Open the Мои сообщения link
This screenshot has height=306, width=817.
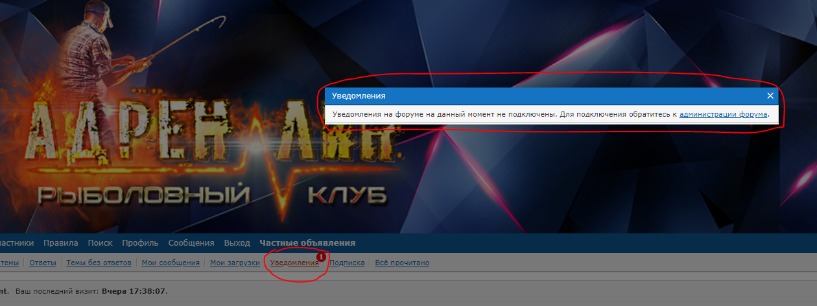pos(171,263)
